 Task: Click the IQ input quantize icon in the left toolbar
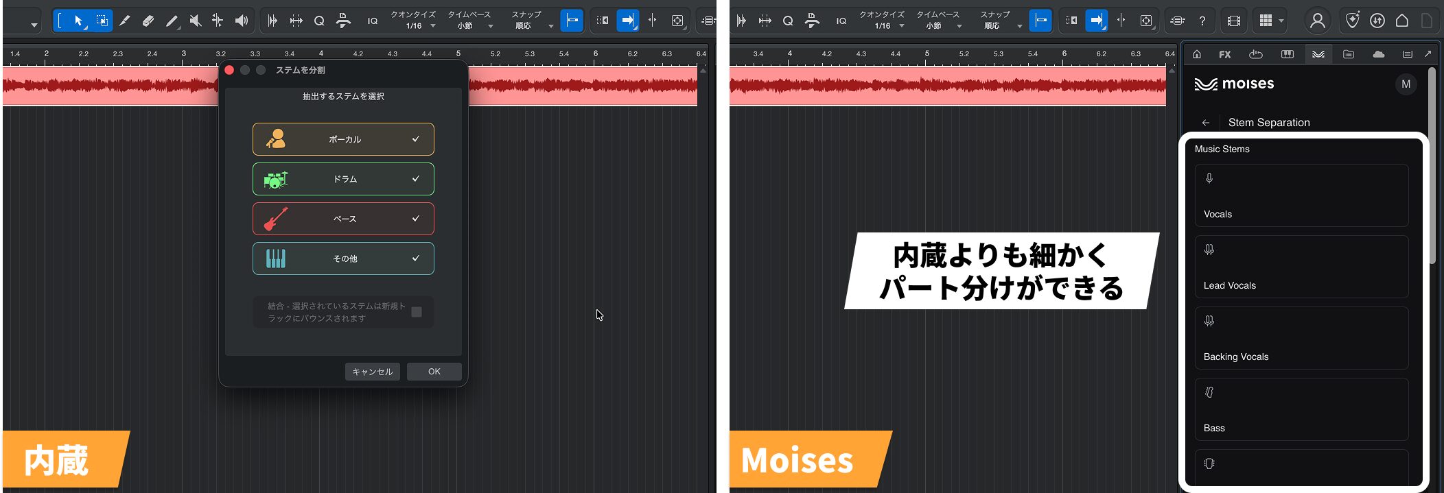372,21
